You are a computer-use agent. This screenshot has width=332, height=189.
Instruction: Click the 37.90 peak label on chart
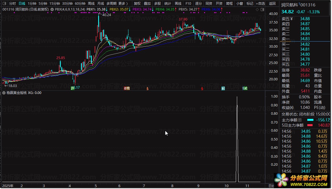point(183,19)
